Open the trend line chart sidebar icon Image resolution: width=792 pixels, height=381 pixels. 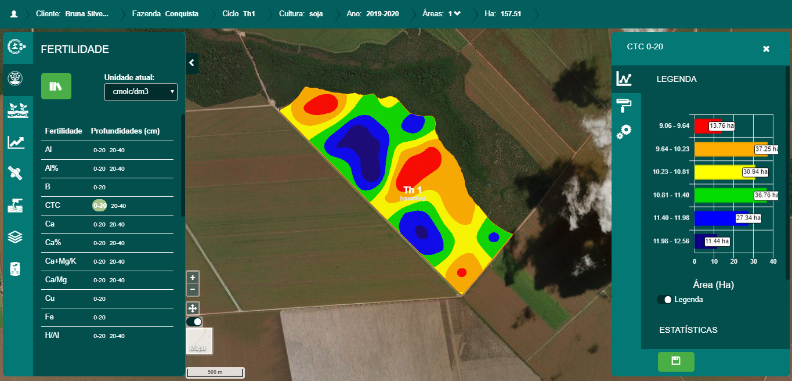coord(16,141)
